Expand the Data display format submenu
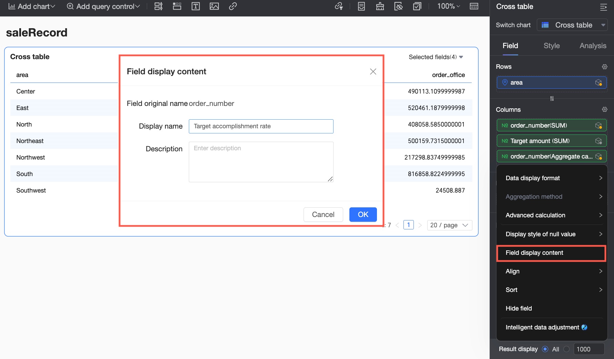The width and height of the screenshot is (614, 359). pyautogui.click(x=552, y=178)
